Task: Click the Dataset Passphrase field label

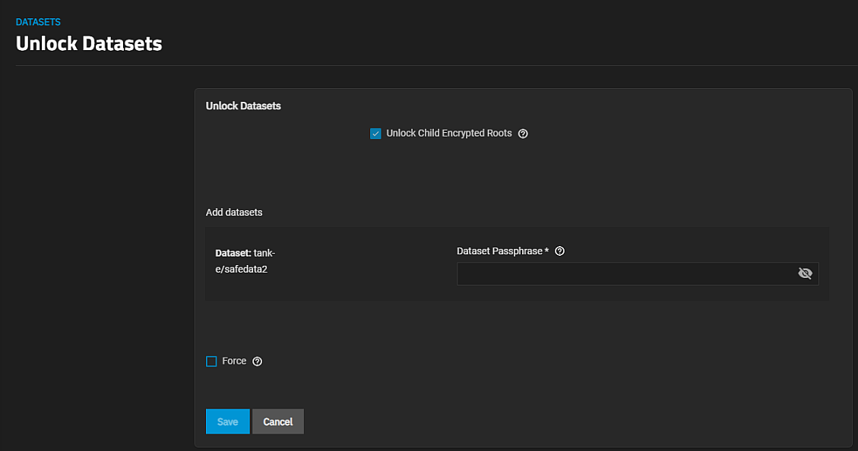Action: [x=499, y=251]
